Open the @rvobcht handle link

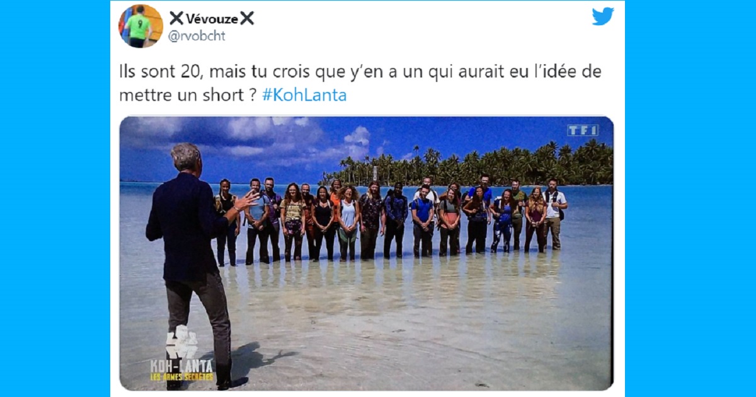pyautogui.click(x=197, y=36)
